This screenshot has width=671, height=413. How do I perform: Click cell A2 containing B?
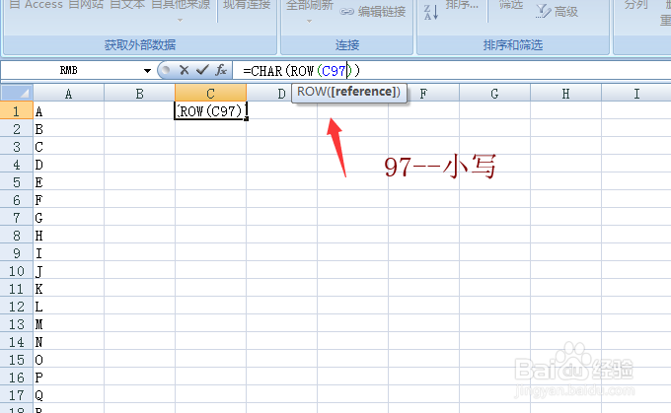(68, 129)
